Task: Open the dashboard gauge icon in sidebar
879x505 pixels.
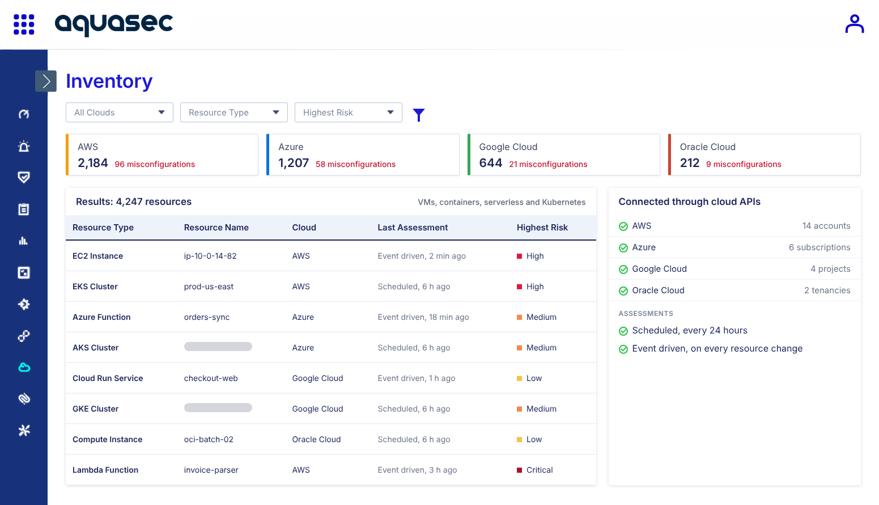Action: (x=24, y=114)
